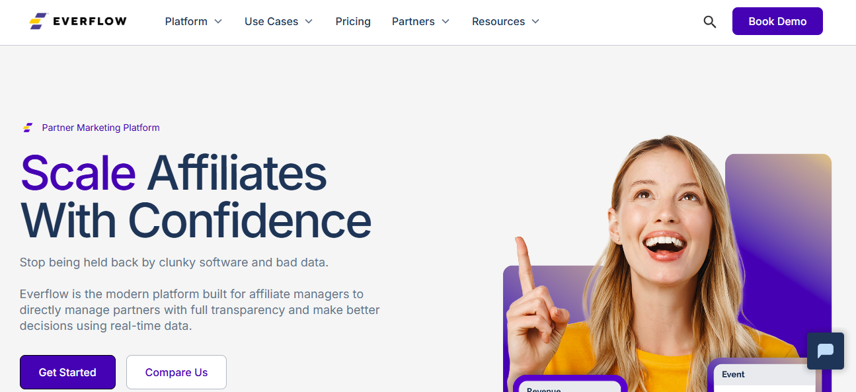Click the small Everflow icon beside Partner Marketing Platform

coord(27,127)
